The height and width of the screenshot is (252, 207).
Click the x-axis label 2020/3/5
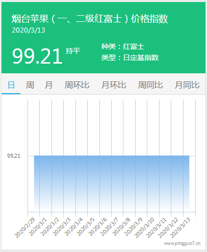[86, 227]
